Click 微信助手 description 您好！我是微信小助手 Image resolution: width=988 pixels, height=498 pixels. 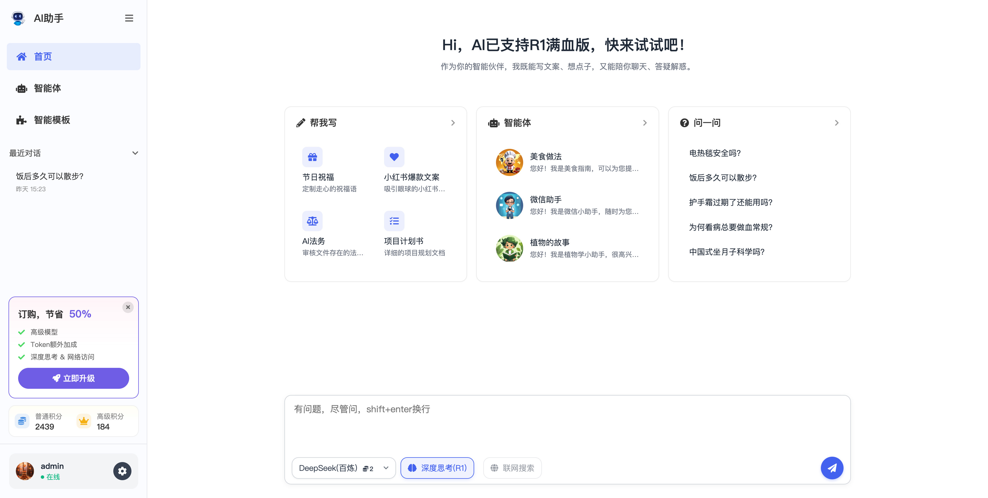[x=584, y=211]
